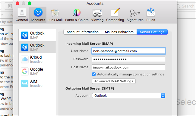Select the first Outlook IMAP account
This screenshot has height=116, width=196.
pos(37,35)
